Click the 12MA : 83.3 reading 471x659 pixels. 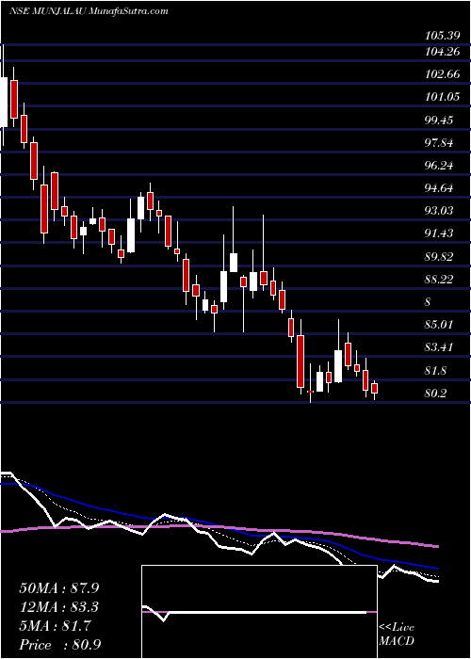pos(59,607)
